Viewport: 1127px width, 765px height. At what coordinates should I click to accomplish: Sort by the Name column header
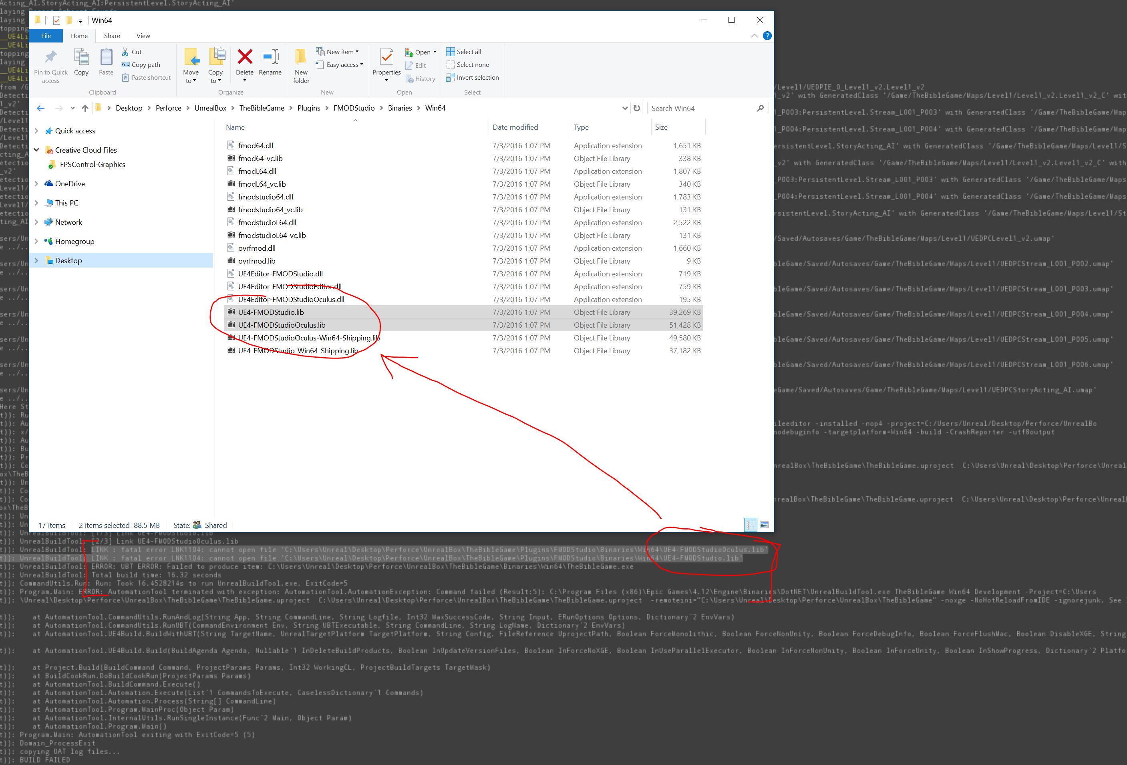click(235, 127)
